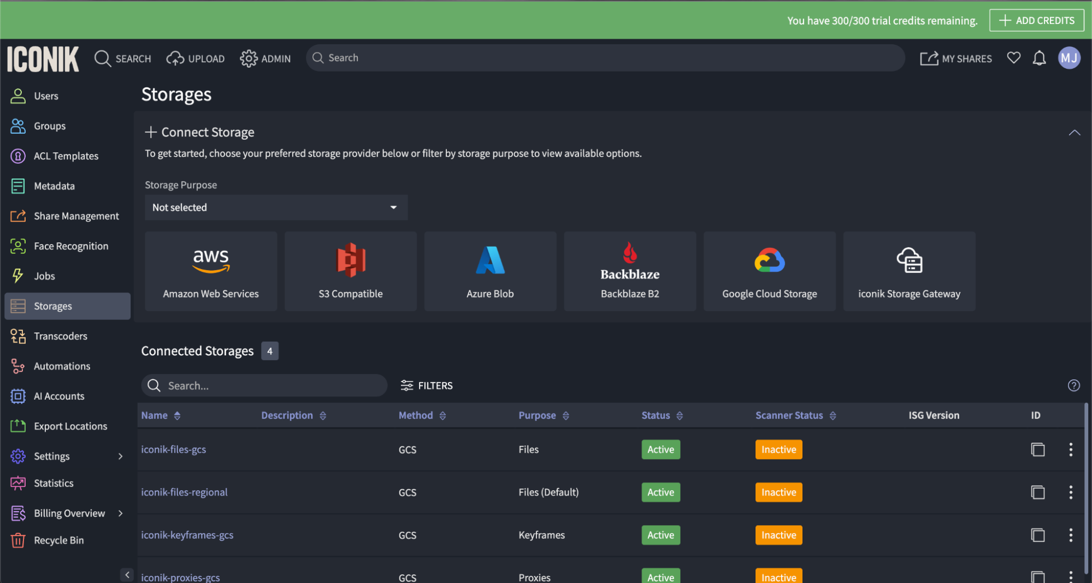
Task: Click the Connect Storage plus icon
Action: [x=151, y=132]
